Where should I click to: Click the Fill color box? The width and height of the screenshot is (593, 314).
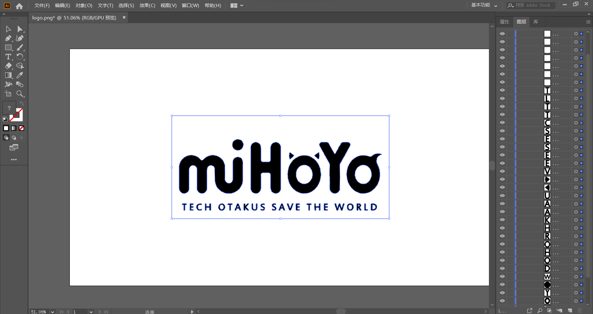tap(9, 108)
